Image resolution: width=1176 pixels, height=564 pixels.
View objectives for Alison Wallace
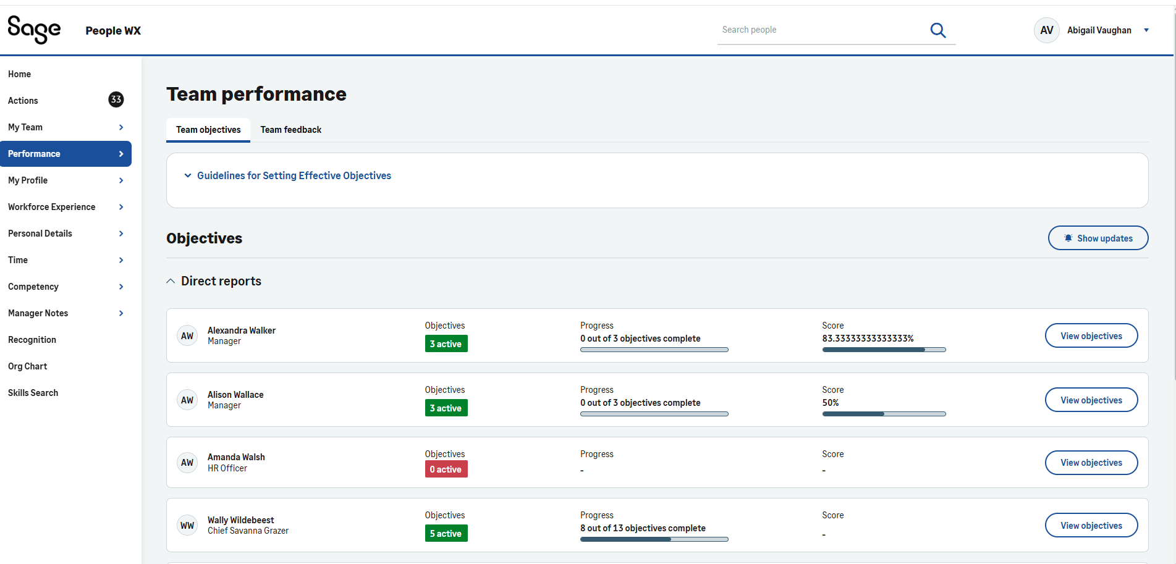[x=1091, y=400]
